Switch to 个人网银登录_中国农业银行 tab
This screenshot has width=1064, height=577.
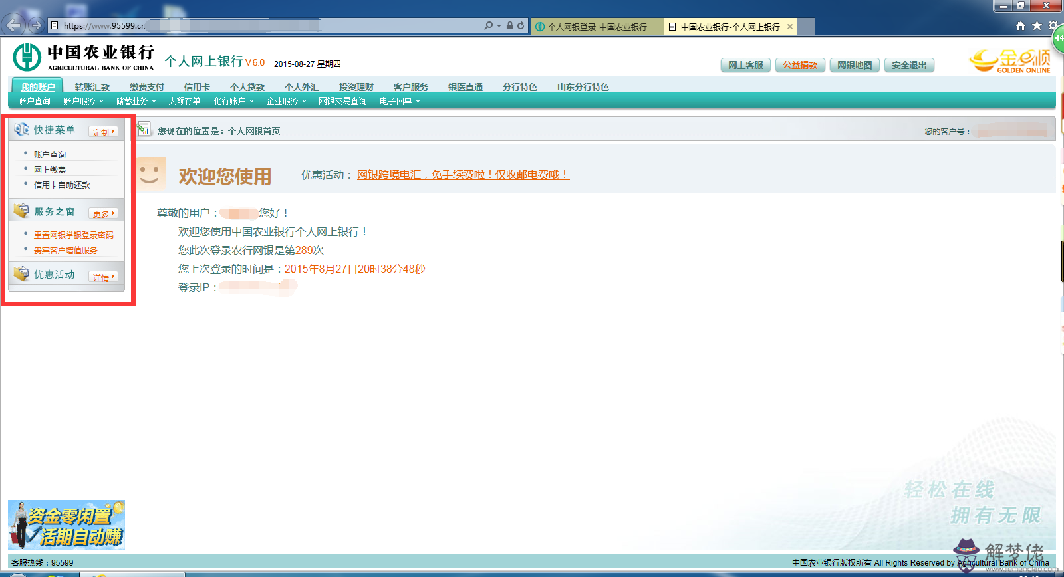tap(597, 27)
